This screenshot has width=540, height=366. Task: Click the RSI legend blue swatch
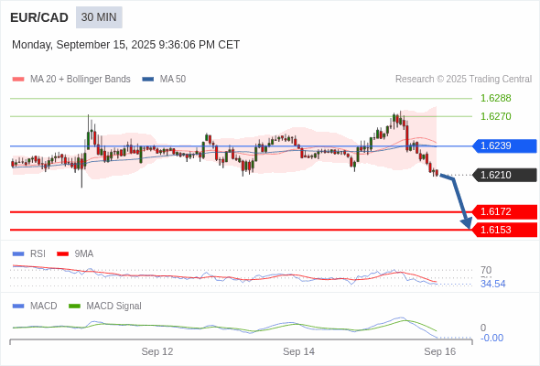pos(18,254)
